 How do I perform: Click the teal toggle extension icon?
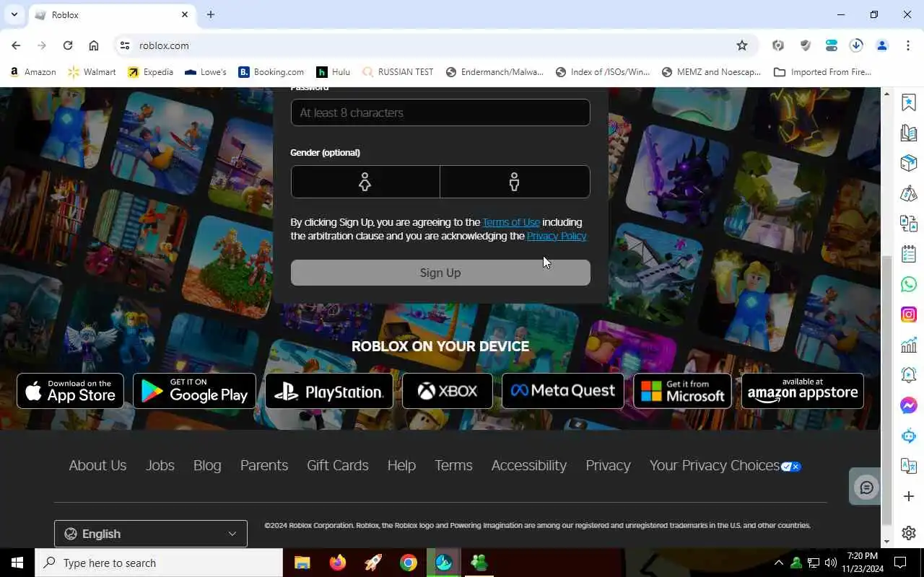pyautogui.click(x=832, y=45)
